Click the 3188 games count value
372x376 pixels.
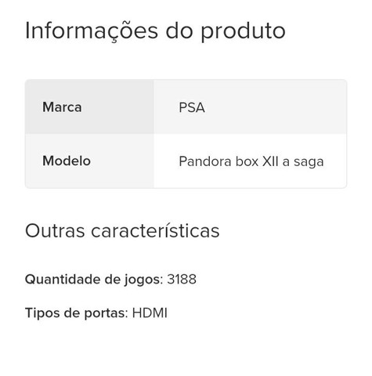pyautogui.click(x=182, y=279)
